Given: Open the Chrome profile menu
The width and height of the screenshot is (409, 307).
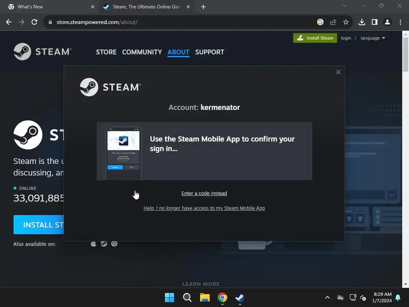Looking at the screenshot, I should [x=387, y=22].
